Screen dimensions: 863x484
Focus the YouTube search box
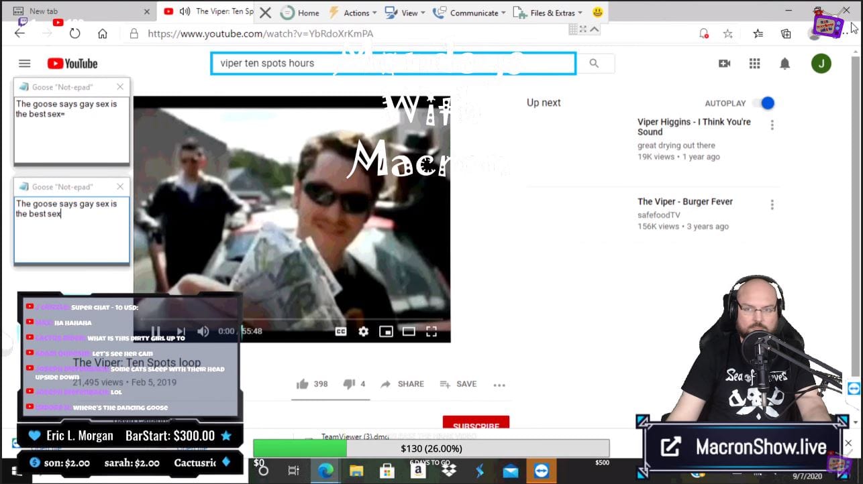[393, 63]
